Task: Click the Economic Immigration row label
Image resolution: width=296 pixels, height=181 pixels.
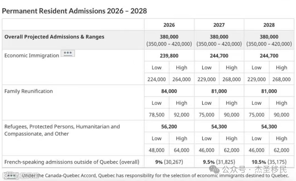Action: tap(32, 56)
